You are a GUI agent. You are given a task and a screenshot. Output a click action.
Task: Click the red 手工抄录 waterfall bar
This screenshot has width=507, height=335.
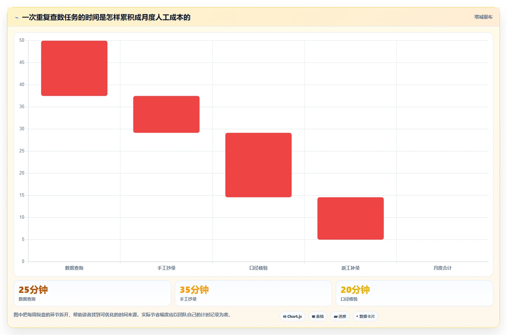click(166, 114)
